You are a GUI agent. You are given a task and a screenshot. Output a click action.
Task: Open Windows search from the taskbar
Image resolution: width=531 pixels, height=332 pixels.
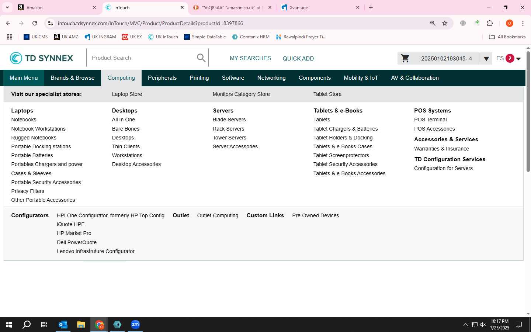point(27,325)
